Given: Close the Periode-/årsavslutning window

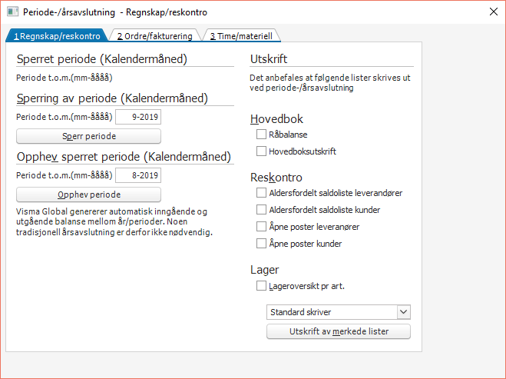Looking at the screenshot, I should (492, 13).
